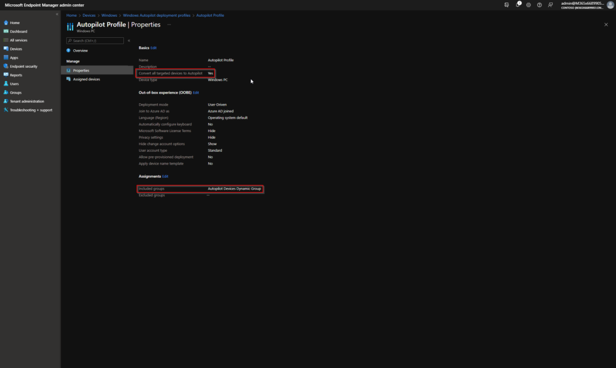Open Endpoint security in left navigation

point(23,67)
